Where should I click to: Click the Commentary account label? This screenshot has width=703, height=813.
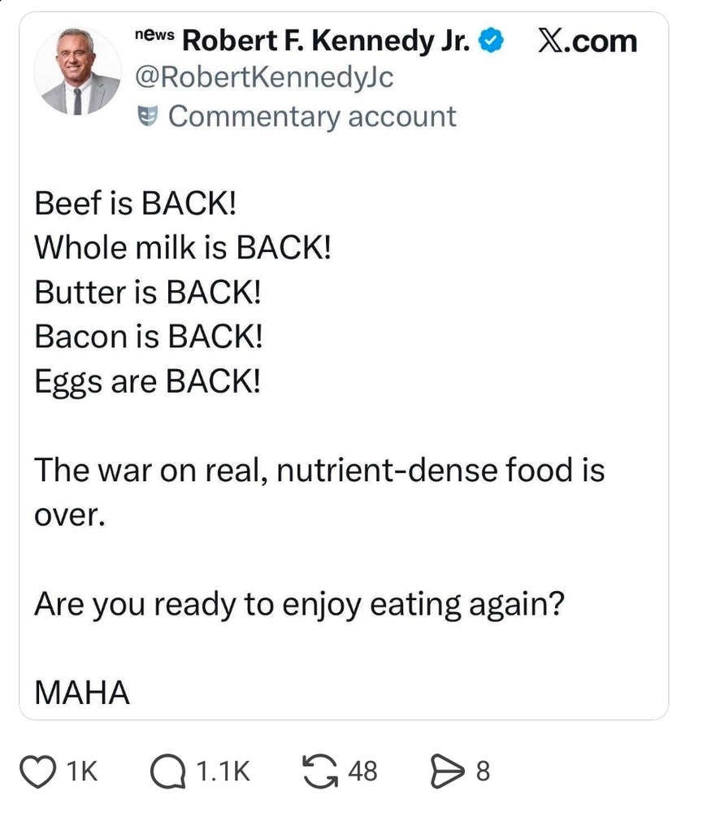pyautogui.click(x=312, y=116)
